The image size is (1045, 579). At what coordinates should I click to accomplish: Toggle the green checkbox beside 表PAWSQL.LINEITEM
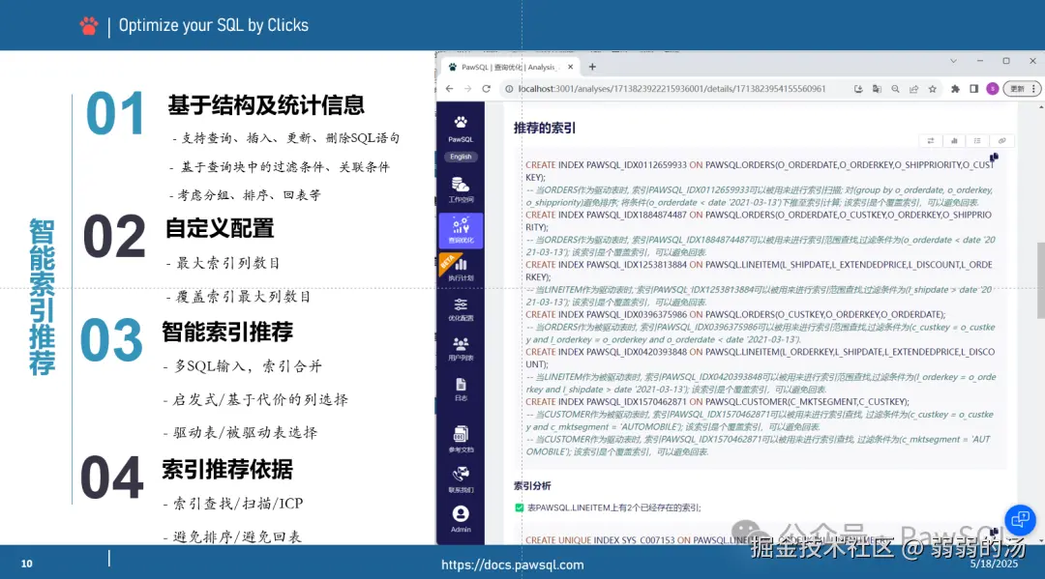[x=520, y=507]
